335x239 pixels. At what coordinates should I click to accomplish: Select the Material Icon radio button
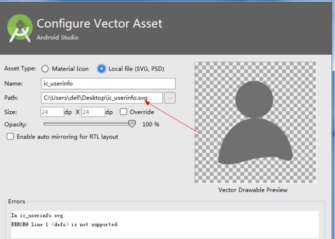45,69
